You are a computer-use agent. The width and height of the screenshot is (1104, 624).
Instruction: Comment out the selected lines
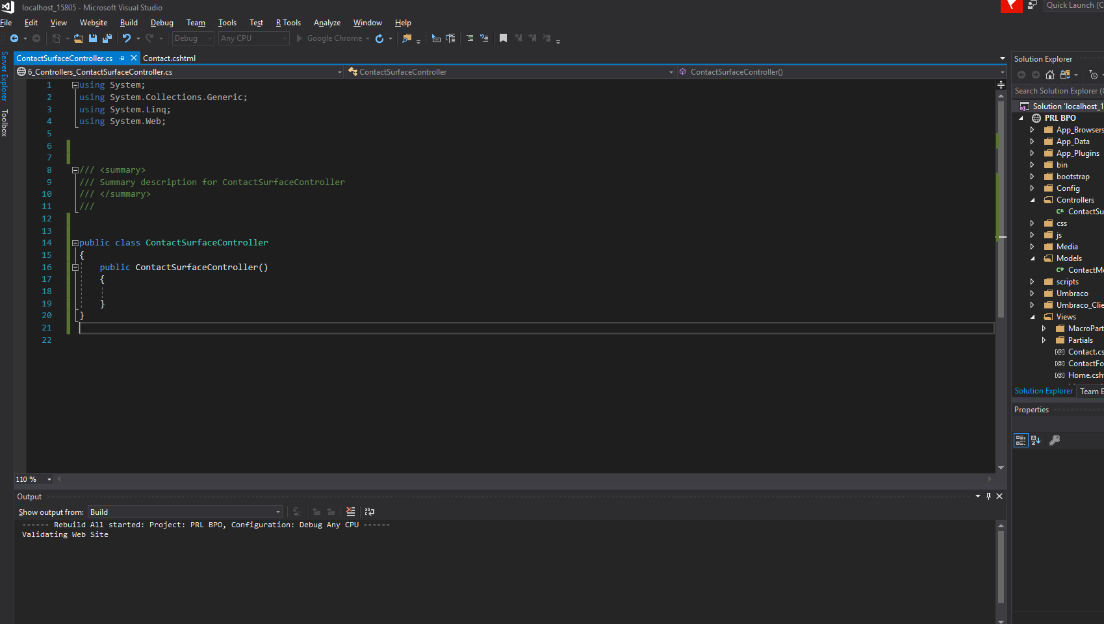coord(470,38)
